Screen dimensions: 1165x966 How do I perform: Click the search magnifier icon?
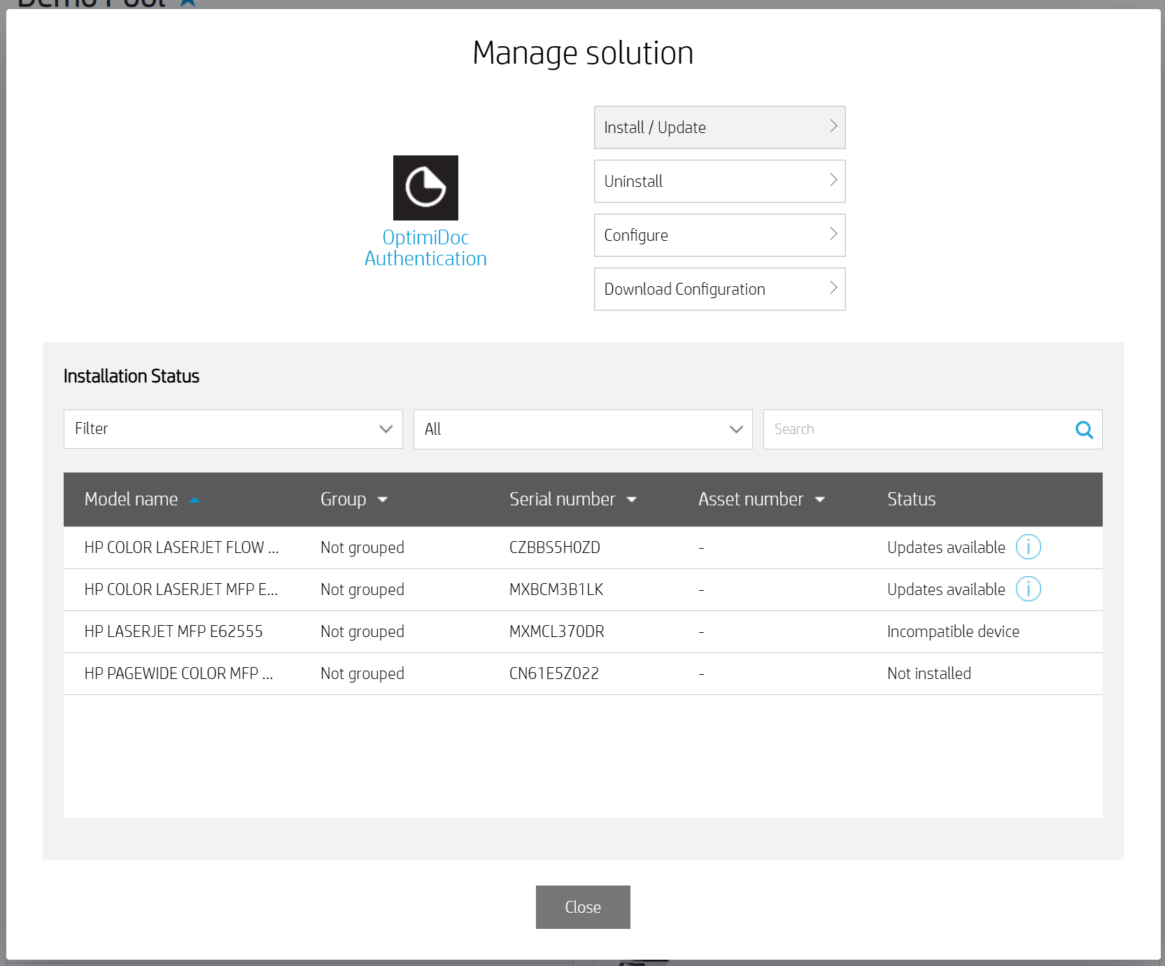(1084, 430)
